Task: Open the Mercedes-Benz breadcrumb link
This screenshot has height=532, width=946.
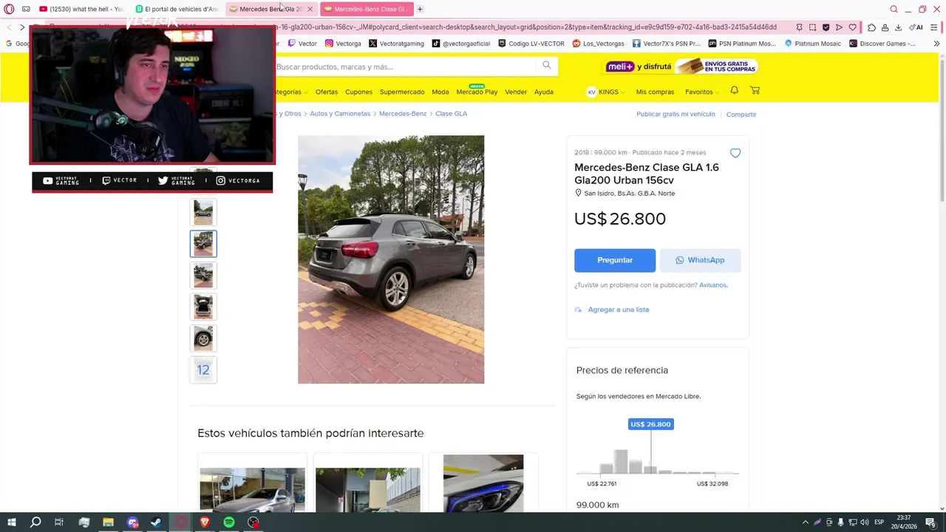Action: 403,114
